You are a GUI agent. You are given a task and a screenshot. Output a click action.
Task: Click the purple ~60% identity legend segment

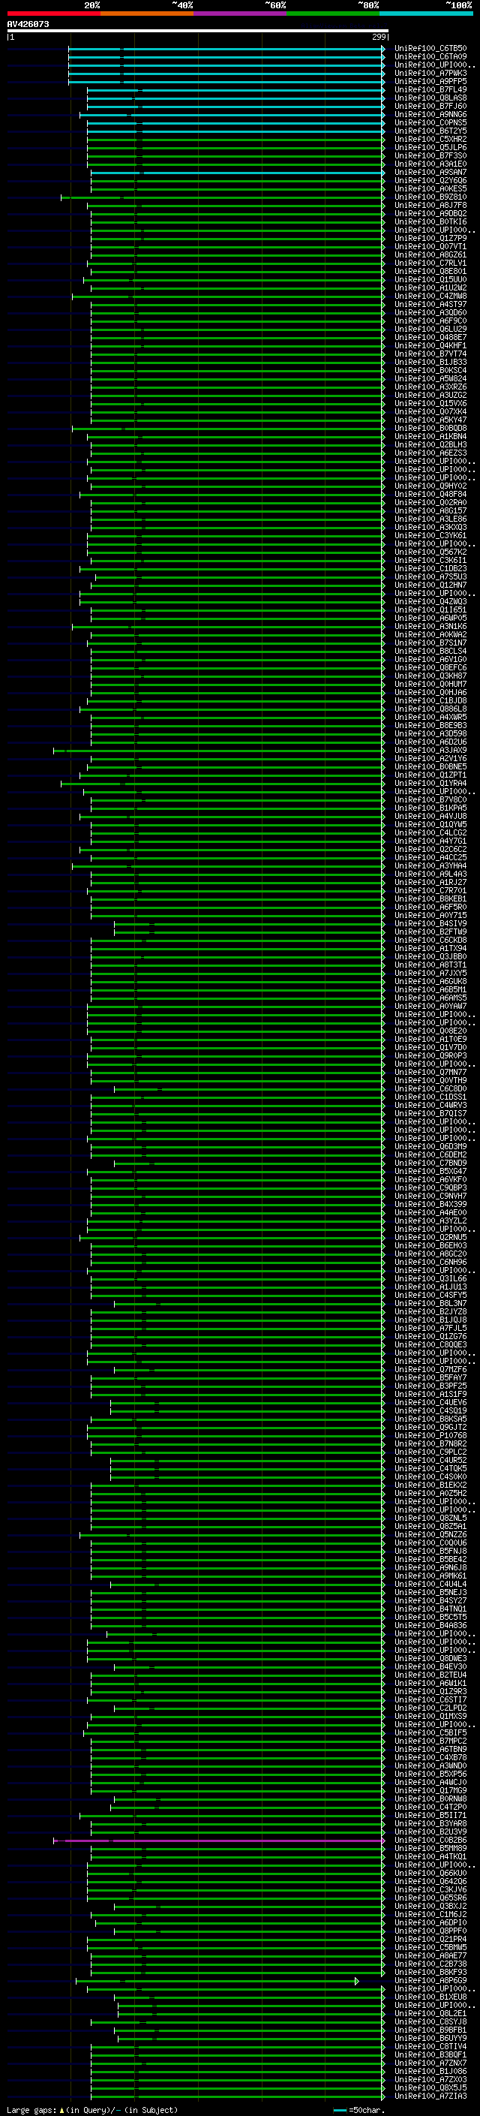(239, 14)
